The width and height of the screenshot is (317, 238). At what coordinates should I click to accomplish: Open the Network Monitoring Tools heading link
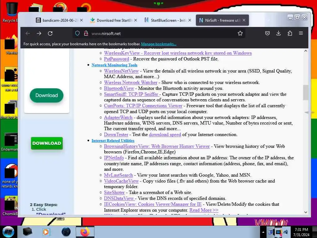[115, 65]
